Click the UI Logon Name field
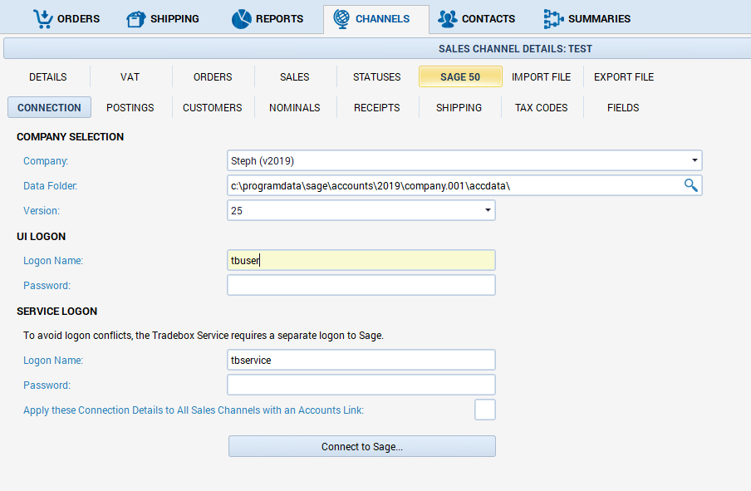This screenshot has width=751, height=491. tap(361, 260)
